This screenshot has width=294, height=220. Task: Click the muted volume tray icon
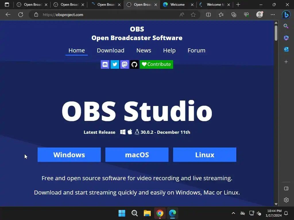(259, 213)
